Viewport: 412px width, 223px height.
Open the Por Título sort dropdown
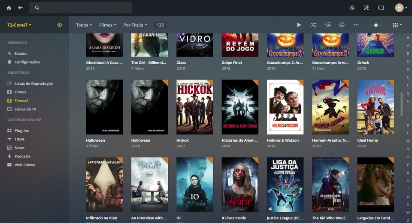coord(135,25)
